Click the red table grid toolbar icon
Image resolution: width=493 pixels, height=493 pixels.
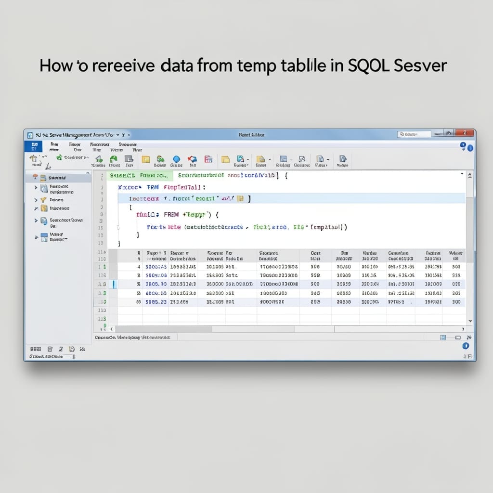point(208,159)
